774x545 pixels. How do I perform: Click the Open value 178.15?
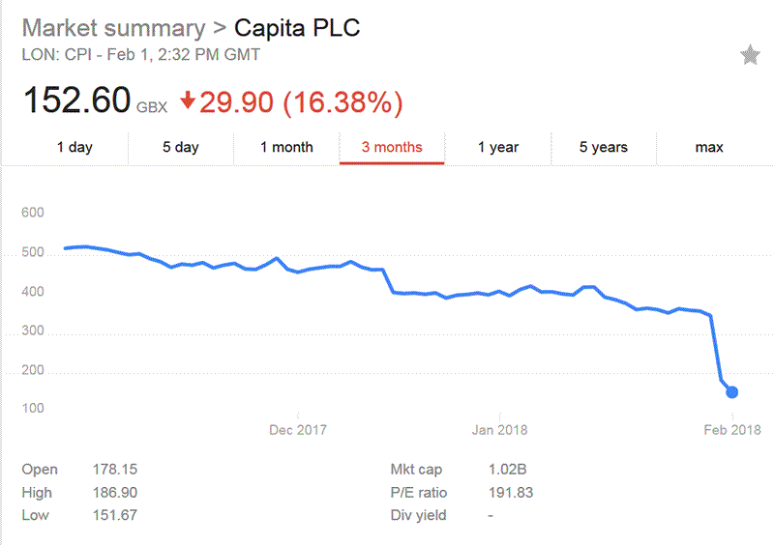(x=116, y=470)
